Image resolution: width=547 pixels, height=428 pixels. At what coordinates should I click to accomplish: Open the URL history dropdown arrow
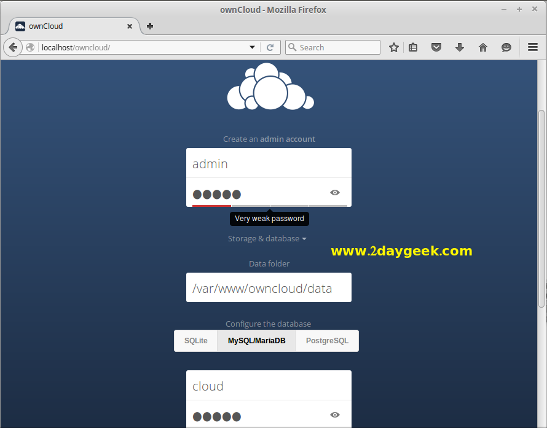pyautogui.click(x=252, y=47)
